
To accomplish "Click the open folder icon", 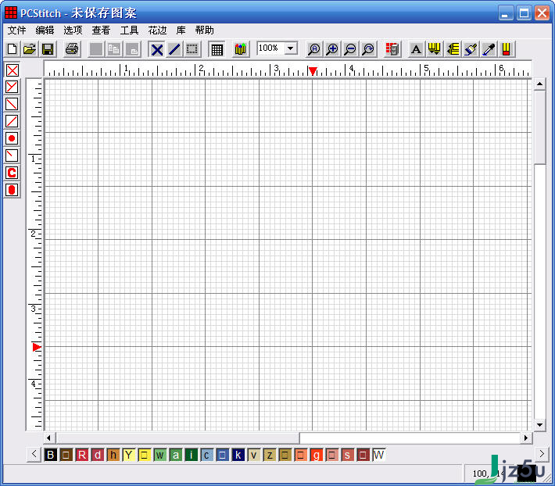I will [x=30, y=49].
